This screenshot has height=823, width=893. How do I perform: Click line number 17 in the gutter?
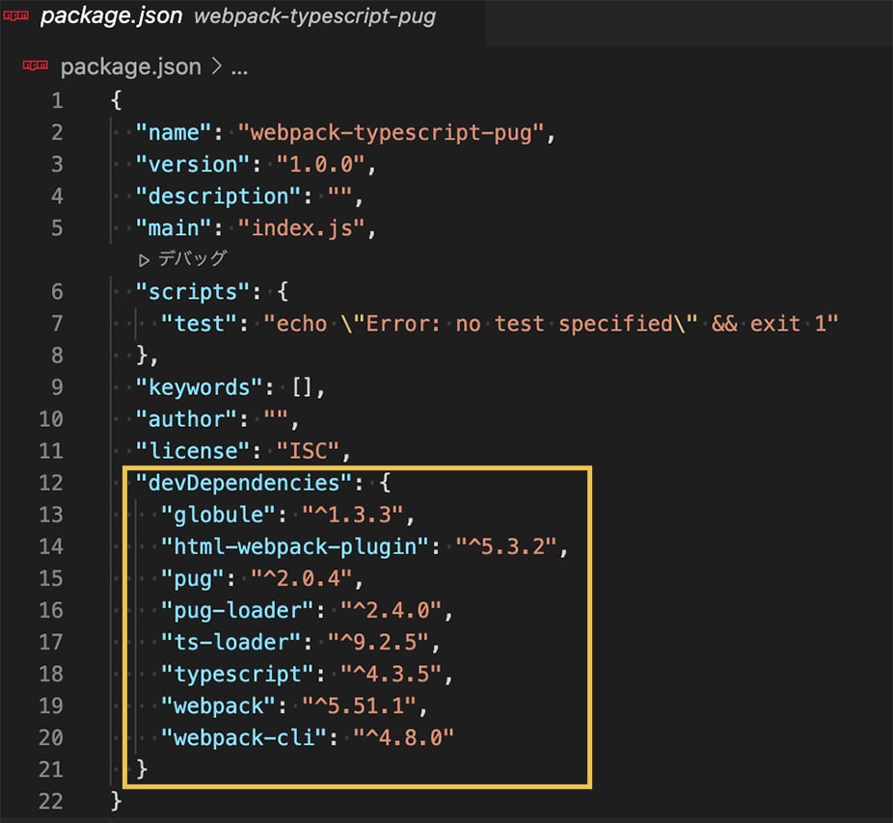tap(51, 643)
